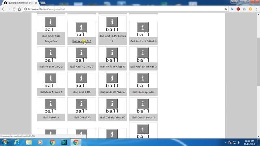
Task: Open a new browser tab
Action: 43,3
